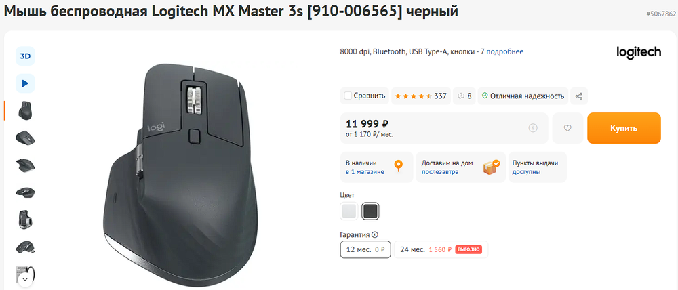Click the star rating with 337 reviews
678x290 pixels.
pos(421,96)
